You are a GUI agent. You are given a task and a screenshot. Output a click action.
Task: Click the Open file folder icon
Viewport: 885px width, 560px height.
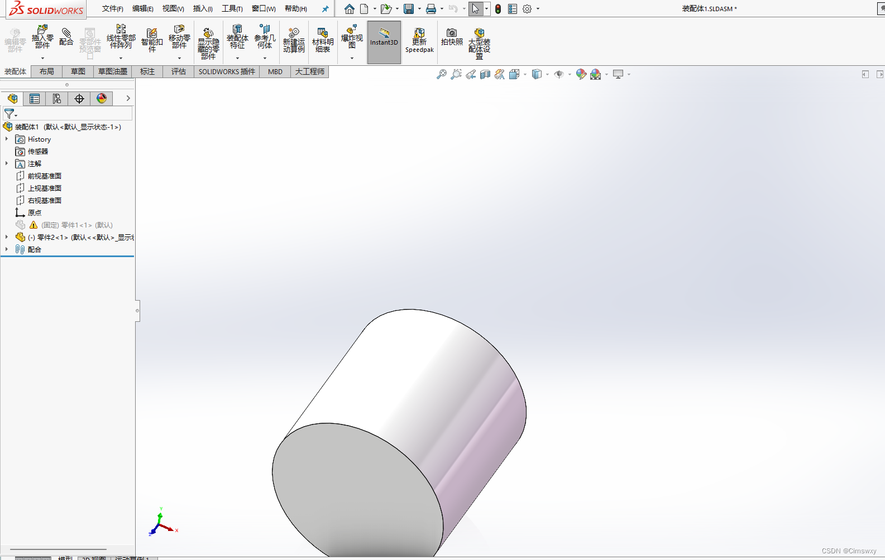(x=386, y=9)
